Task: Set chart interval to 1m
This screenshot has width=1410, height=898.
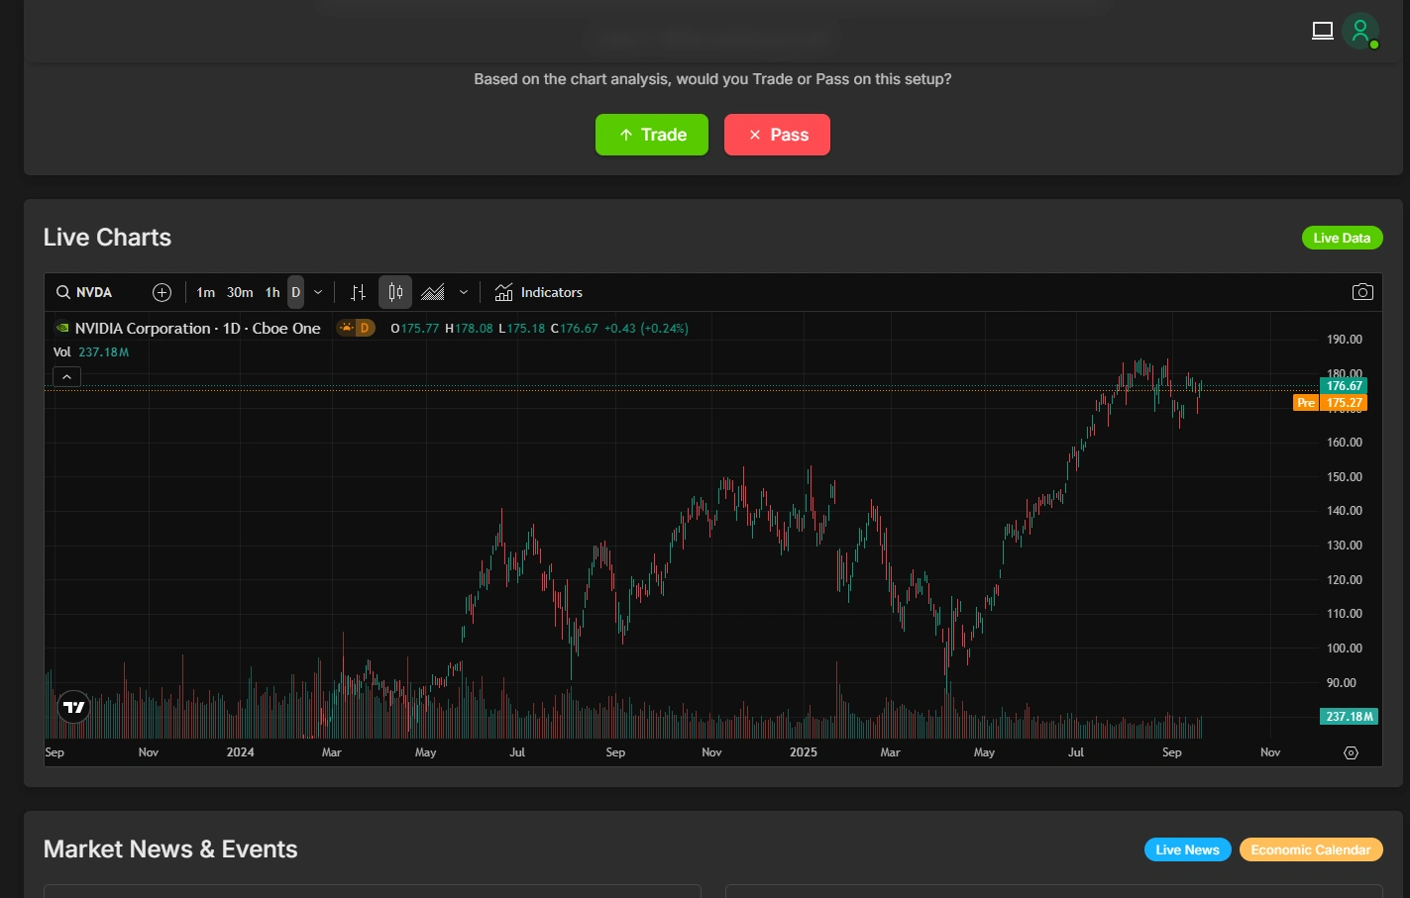Action: [x=205, y=292]
